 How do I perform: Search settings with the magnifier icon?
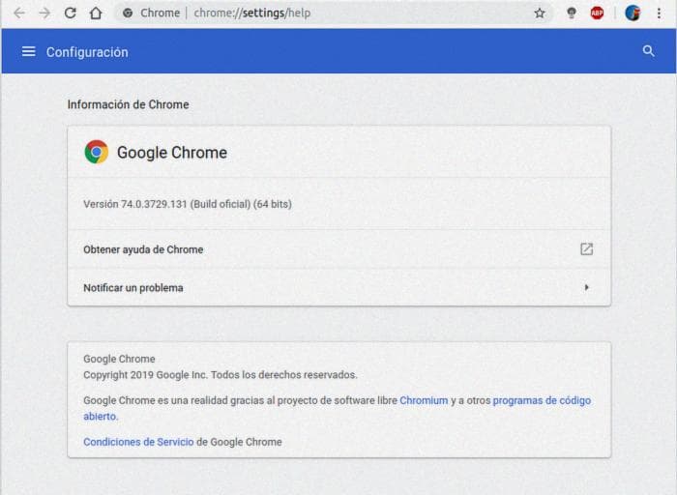click(x=648, y=51)
